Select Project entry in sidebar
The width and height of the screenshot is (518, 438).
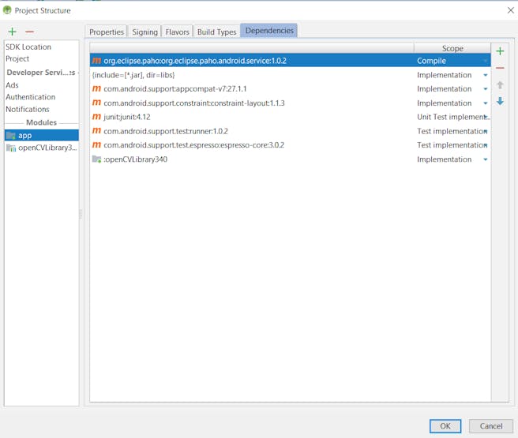pos(17,58)
